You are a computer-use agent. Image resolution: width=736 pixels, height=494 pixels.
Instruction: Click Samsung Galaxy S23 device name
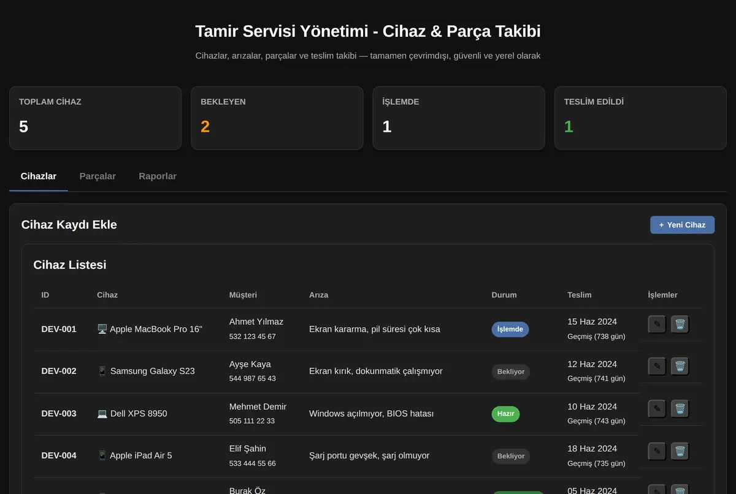[152, 371]
